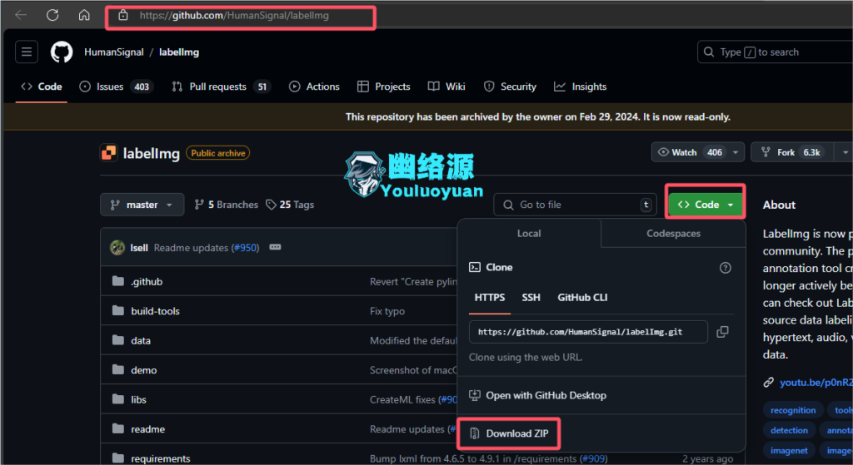Open the Wiki tab
Viewport: 853px width, 465px height.
[446, 87]
